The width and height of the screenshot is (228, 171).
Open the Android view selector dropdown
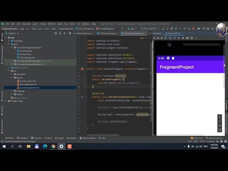point(12,33)
